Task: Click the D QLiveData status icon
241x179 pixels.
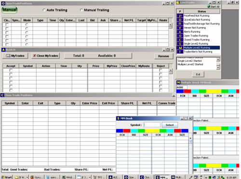Action: [x=180, y=20]
